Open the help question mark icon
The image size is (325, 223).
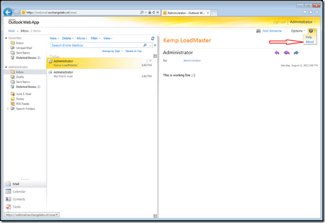coord(311,31)
